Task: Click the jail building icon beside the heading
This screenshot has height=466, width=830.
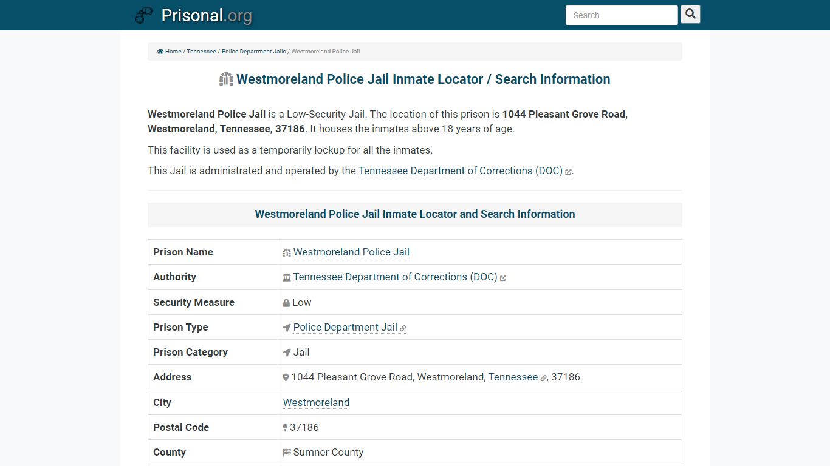Action: [226, 79]
